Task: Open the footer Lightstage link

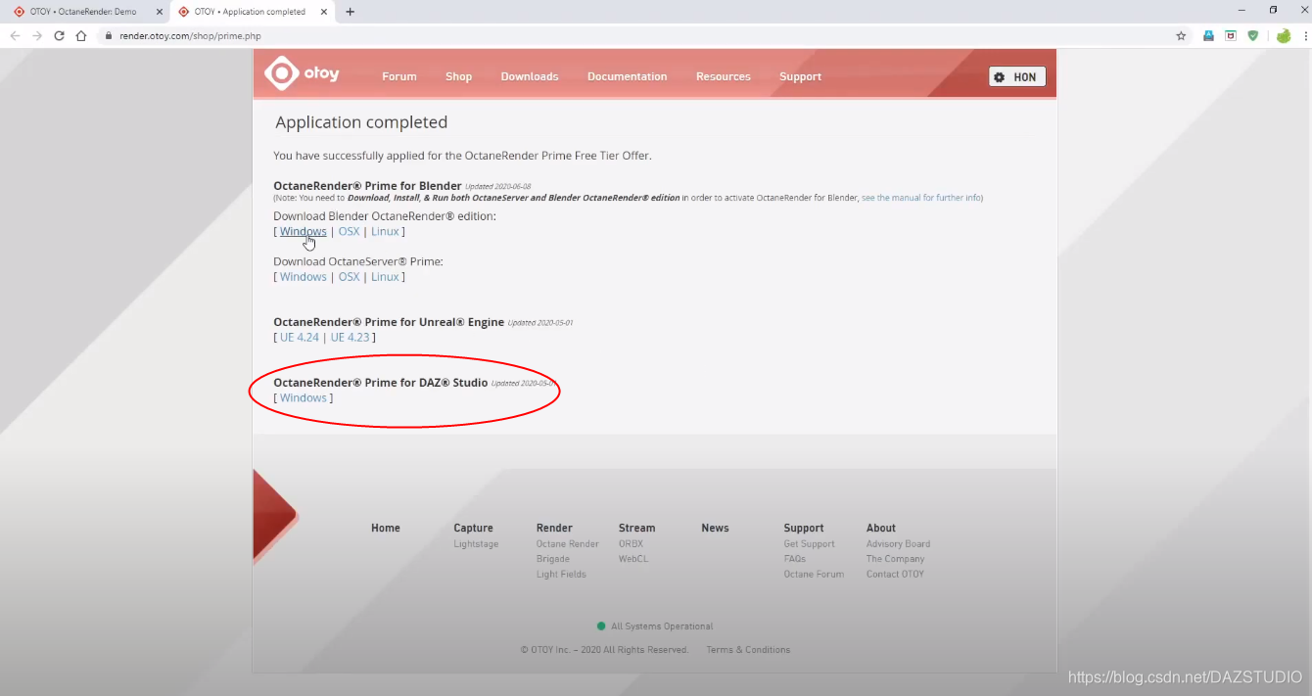Action: (x=476, y=544)
